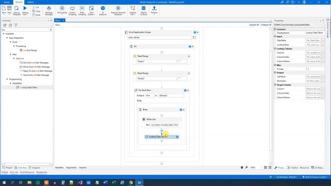Switch to the Project panel tab

(7, 168)
